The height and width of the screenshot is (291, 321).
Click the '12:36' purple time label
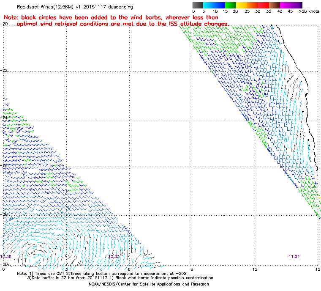click(x=6, y=257)
